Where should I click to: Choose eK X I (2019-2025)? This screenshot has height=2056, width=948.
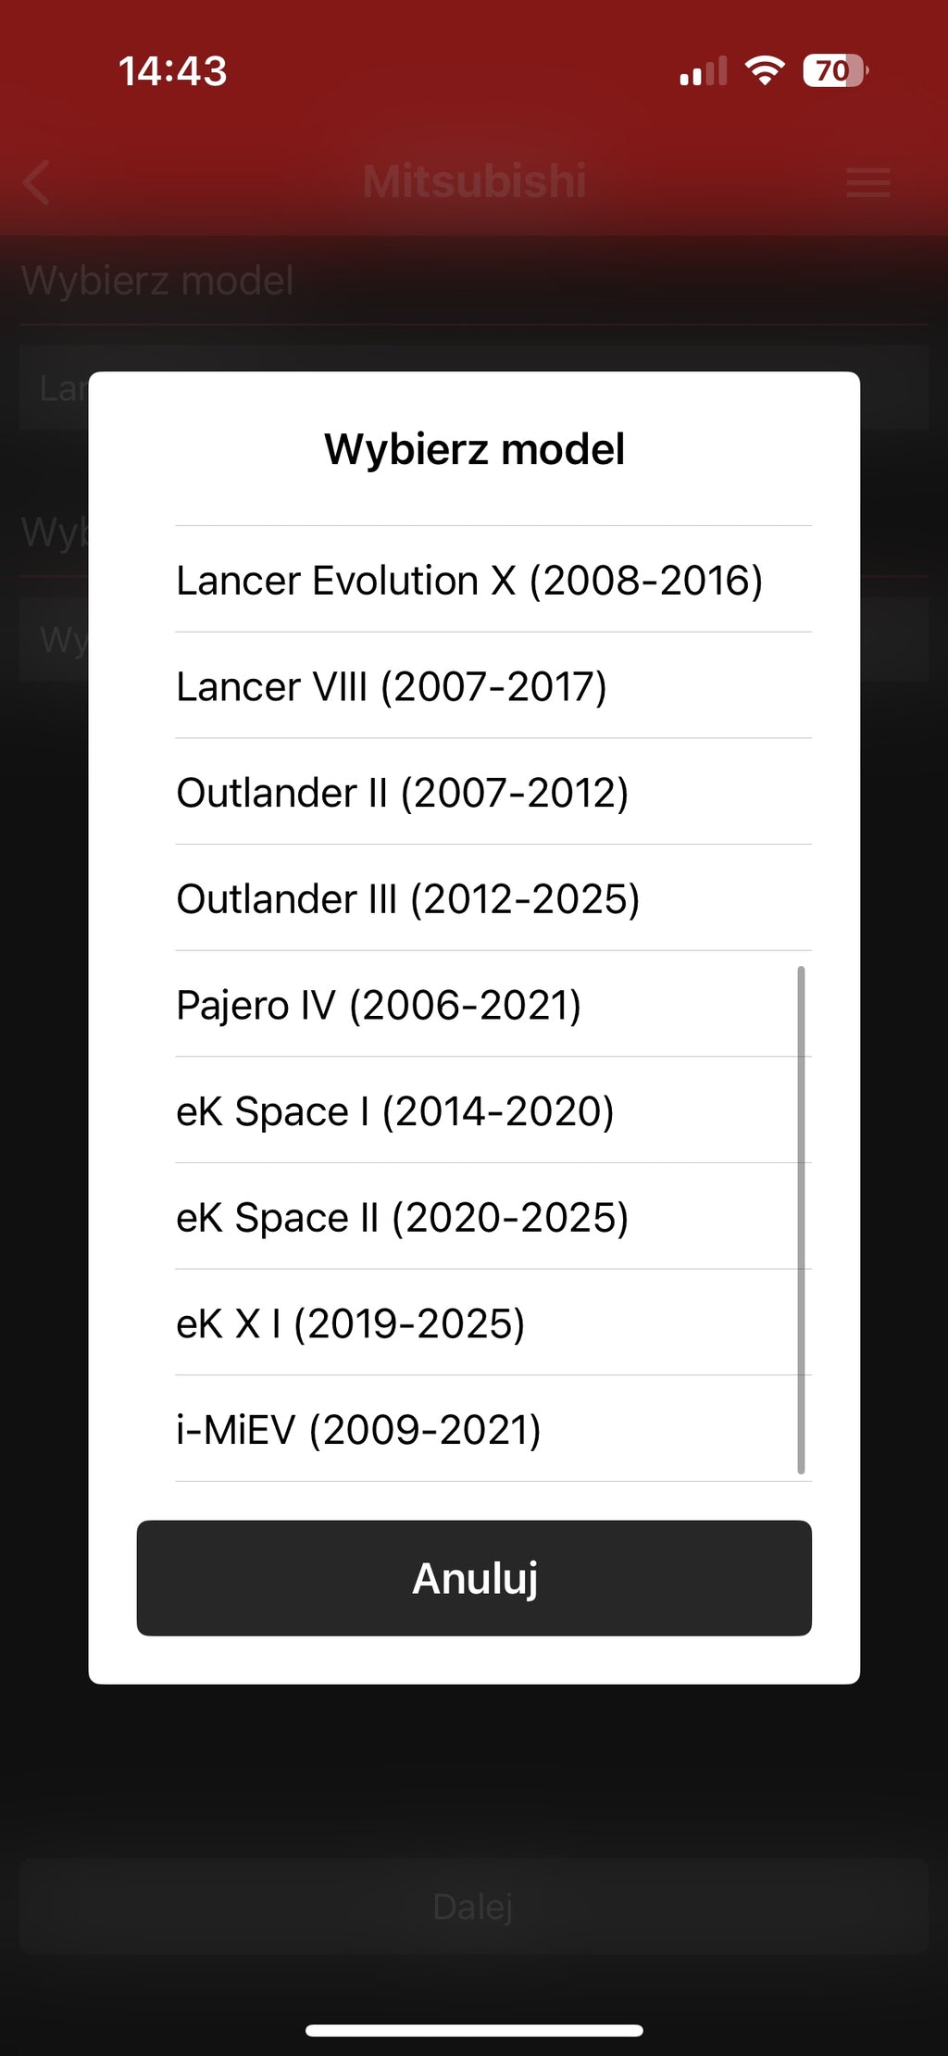click(493, 1323)
